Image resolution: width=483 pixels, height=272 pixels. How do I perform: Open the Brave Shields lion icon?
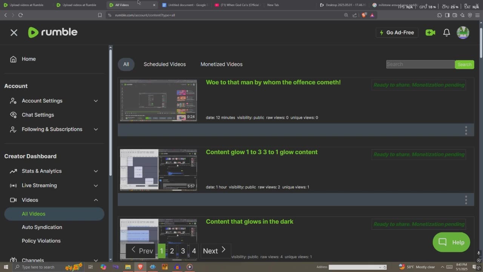(x=364, y=15)
